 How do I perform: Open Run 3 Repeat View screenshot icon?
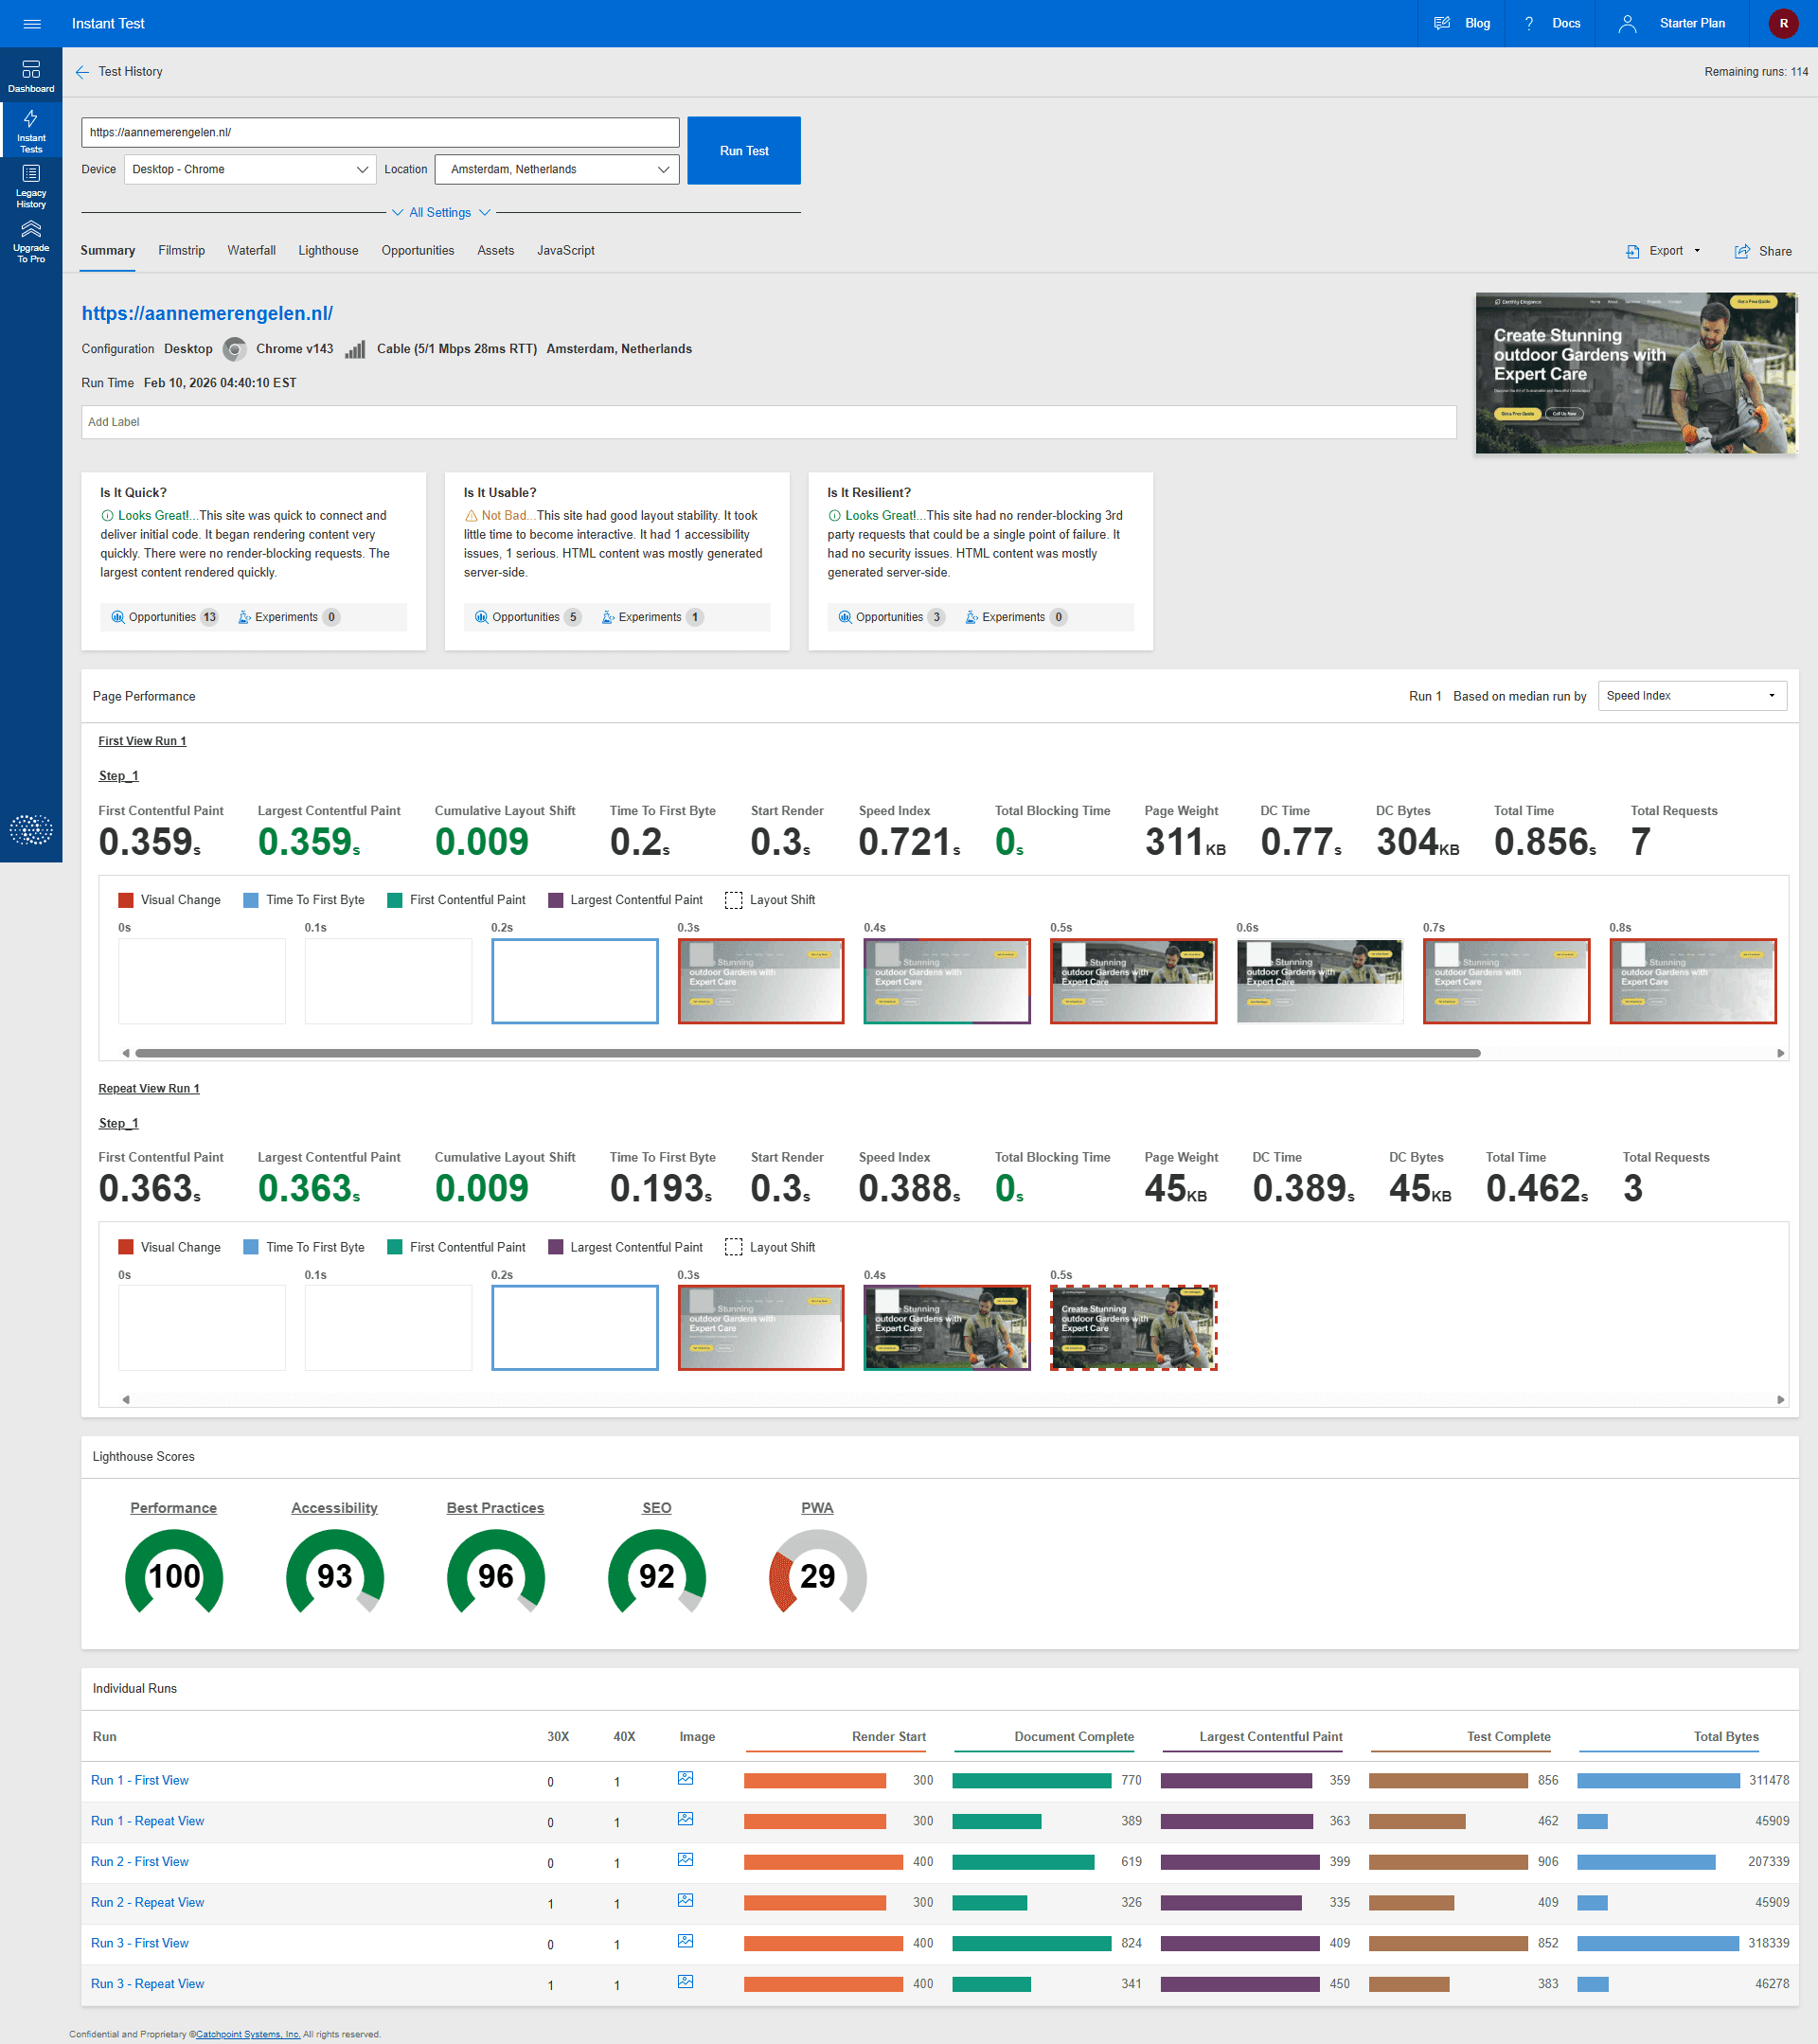[685, 1982]
